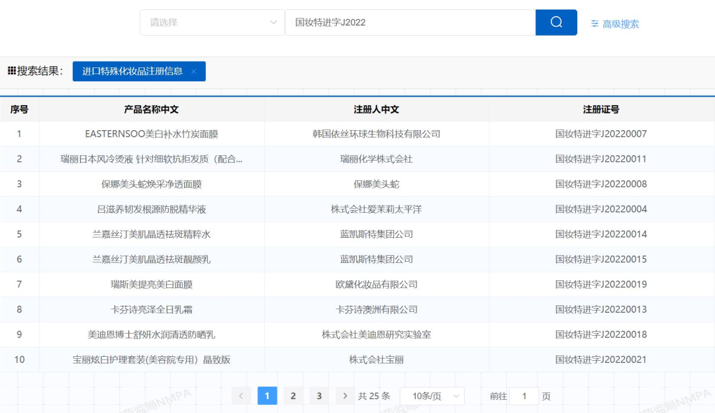The height and width of the screenshot is (413, 715).
Task: Open the 10条/页 page size dropdown
Action: pos(432,396)
